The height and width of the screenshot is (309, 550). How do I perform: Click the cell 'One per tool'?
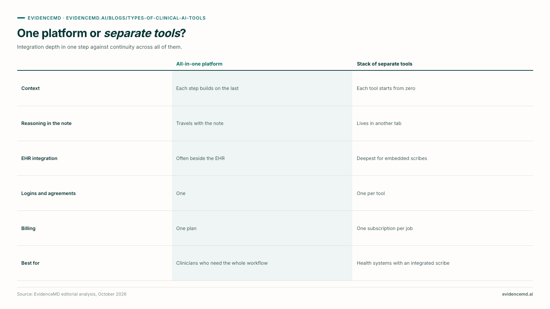pos(371,193)
